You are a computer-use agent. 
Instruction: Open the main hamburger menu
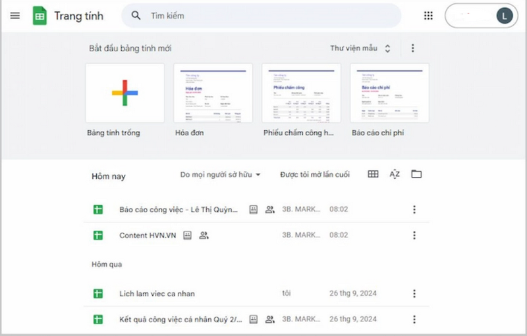15,16
